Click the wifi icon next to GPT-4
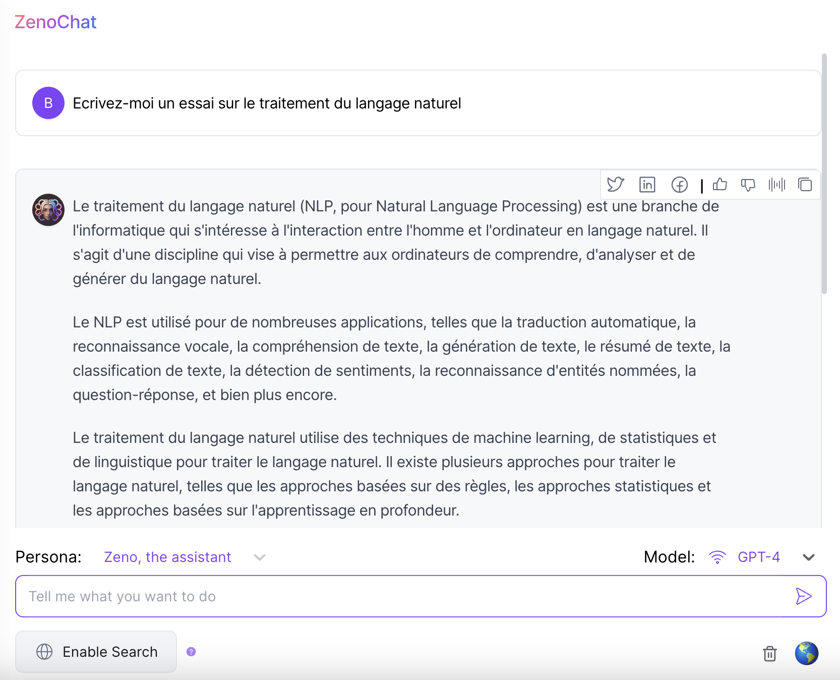840x680 pixels. (717, 557)
